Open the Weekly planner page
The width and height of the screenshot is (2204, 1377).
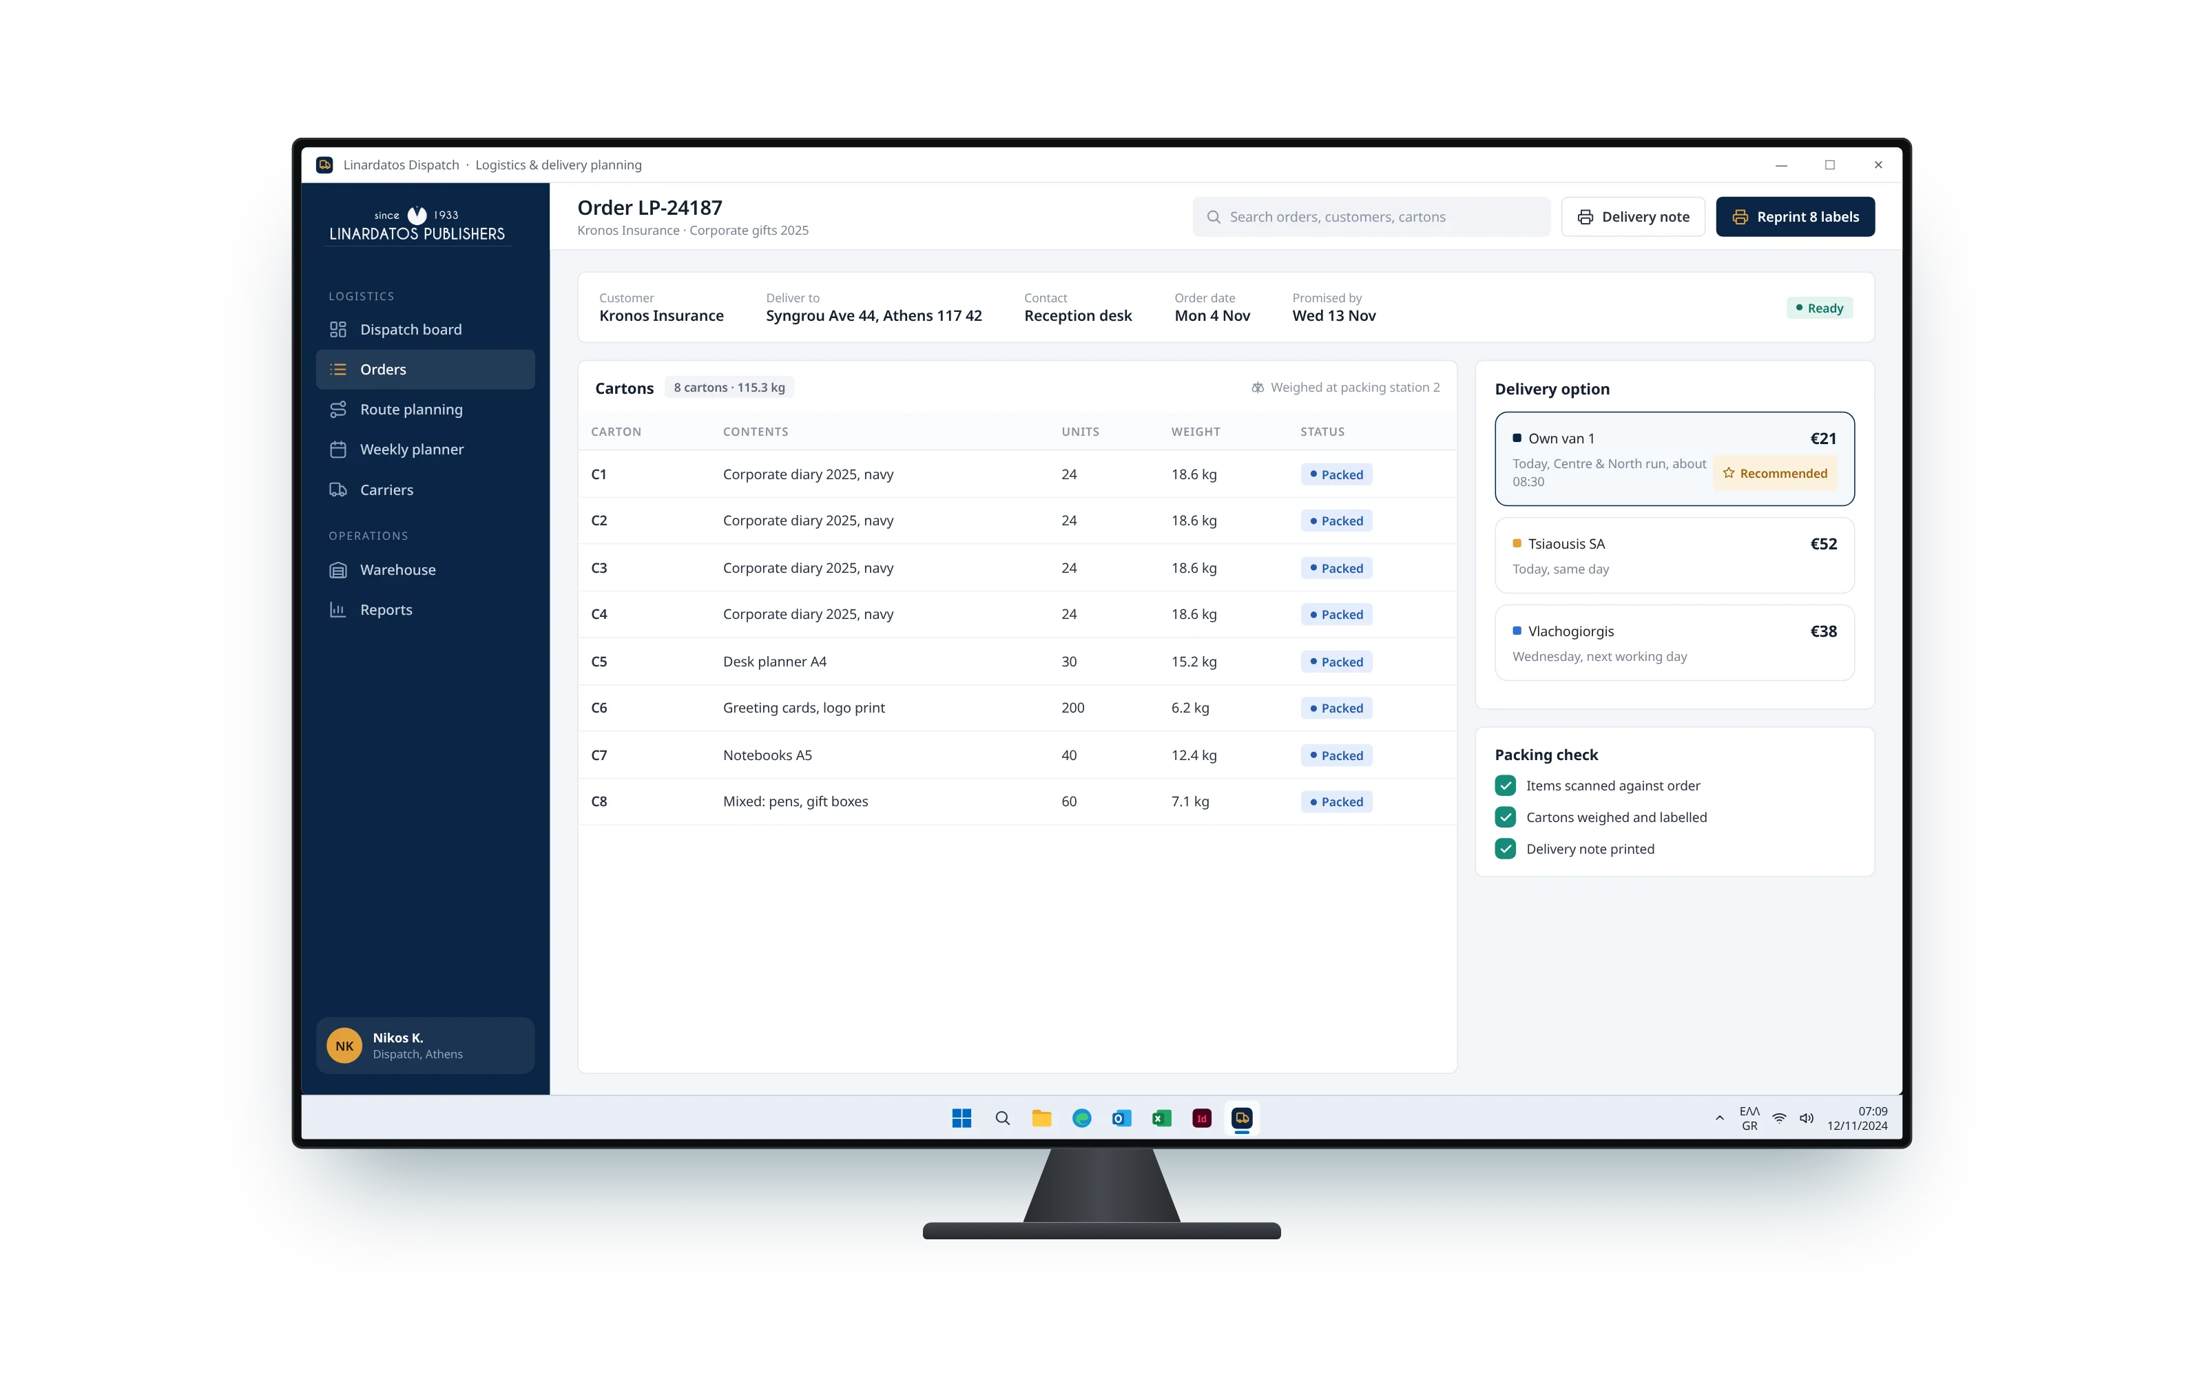(x=426, y=450)
